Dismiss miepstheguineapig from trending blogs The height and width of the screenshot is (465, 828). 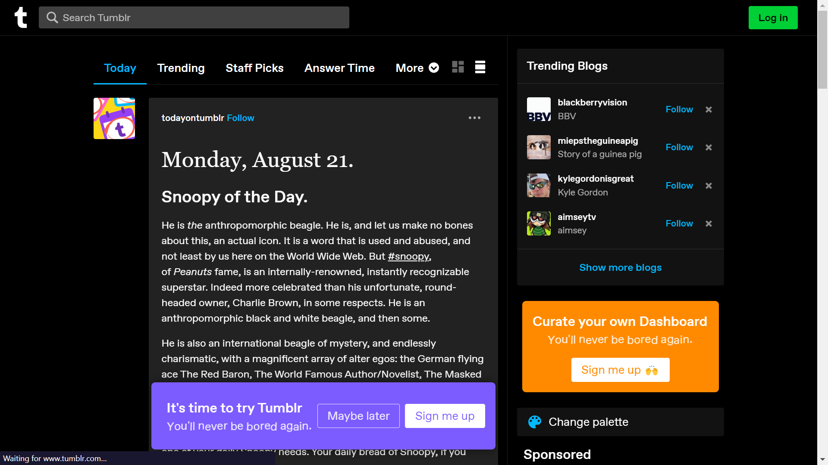pyautogui.click(x=709, y=147)
